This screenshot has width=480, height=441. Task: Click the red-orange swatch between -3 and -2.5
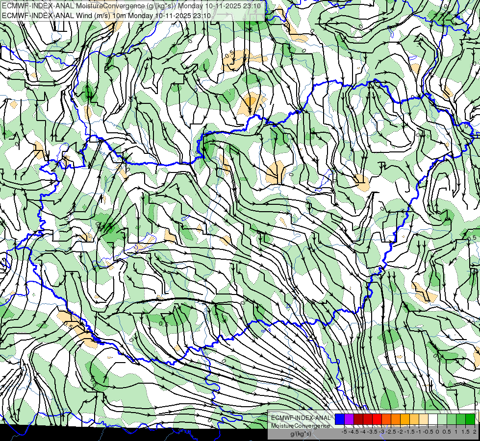tap(386, 419)
